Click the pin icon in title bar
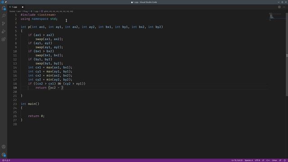This screenshot has height=162, width=288. [6, 2]
